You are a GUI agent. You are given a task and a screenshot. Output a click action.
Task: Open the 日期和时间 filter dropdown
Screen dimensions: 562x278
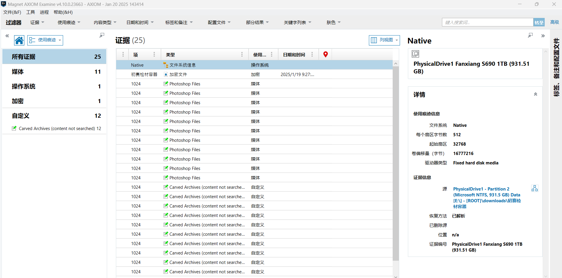140,22
